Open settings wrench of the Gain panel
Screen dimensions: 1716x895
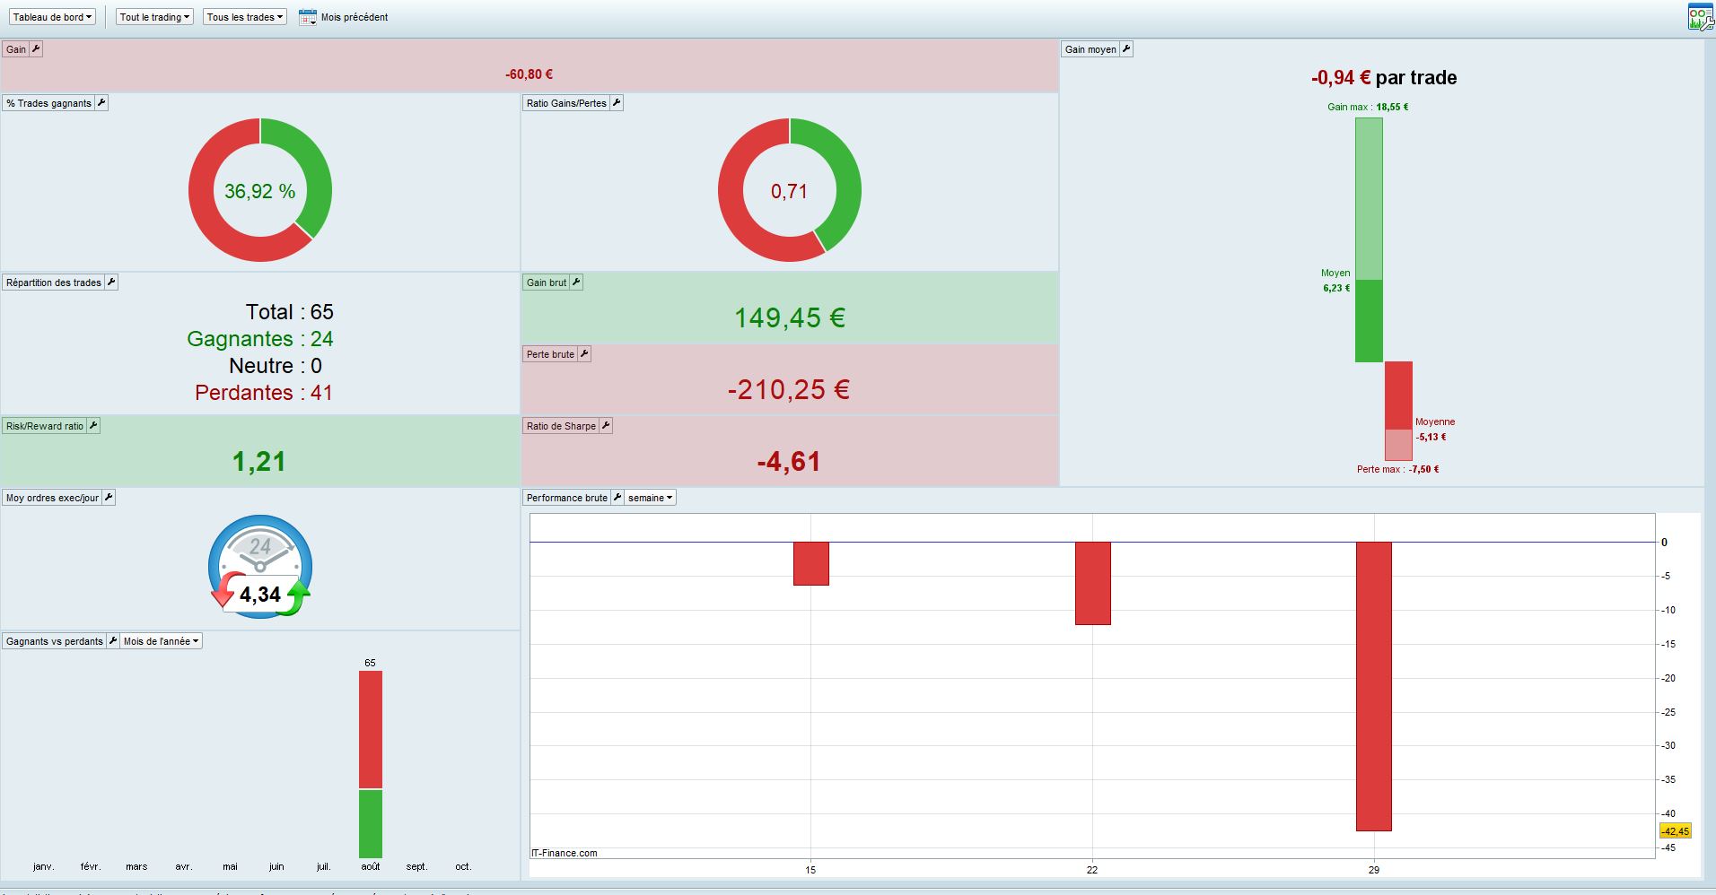[37, 49]
